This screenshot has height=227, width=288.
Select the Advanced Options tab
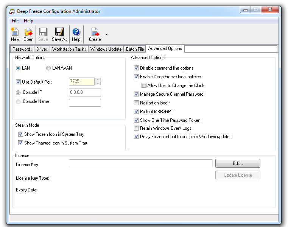[165, 48]
